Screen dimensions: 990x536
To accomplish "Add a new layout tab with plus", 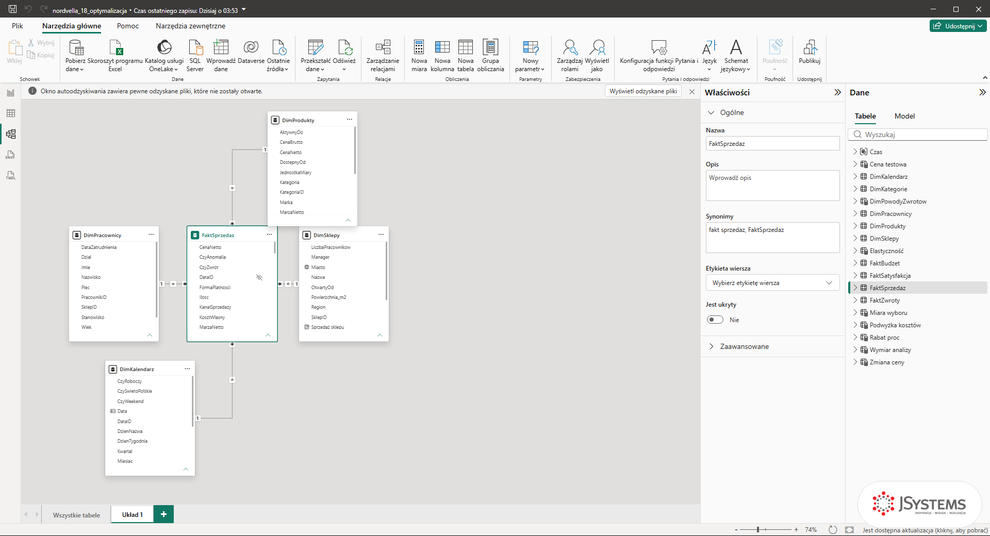I will [x=163, y=514].
